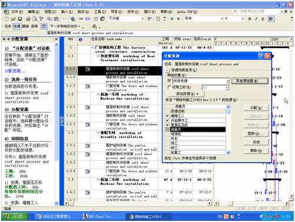Open the 插入 menu
Image resolution: width=295 pixels, height=222 pixels.
67,12
